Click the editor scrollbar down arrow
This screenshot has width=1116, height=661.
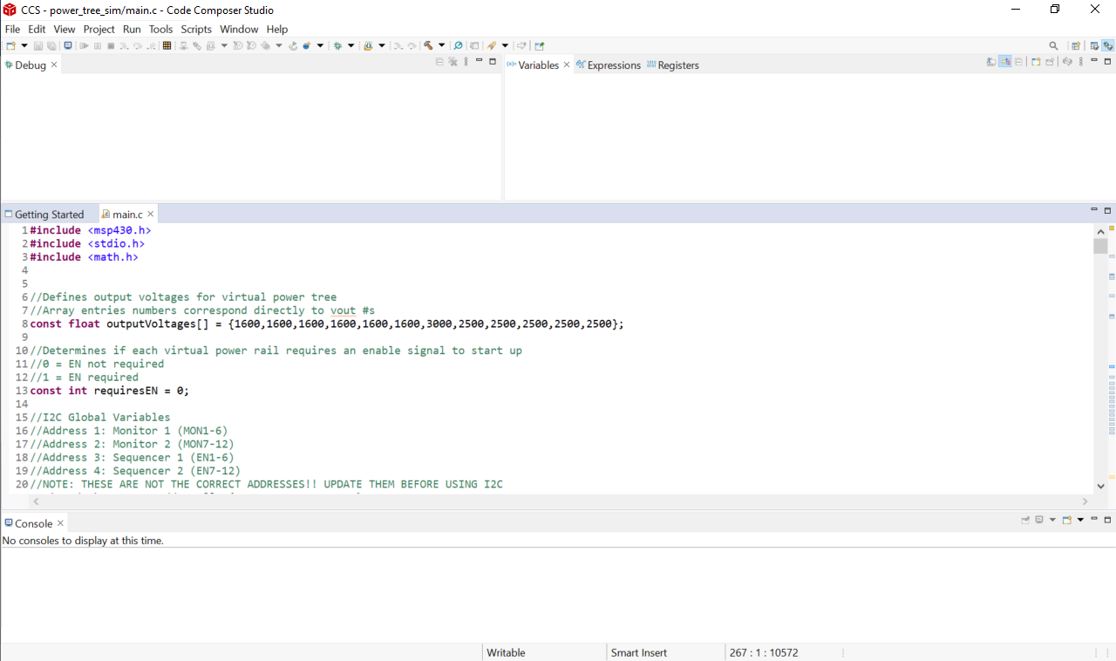1100,487
